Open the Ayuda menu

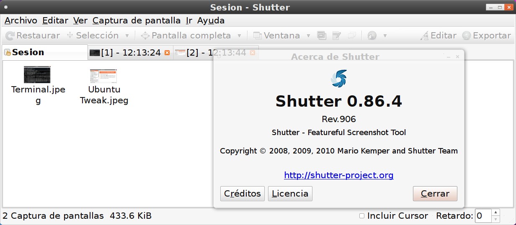pos(211,20)
